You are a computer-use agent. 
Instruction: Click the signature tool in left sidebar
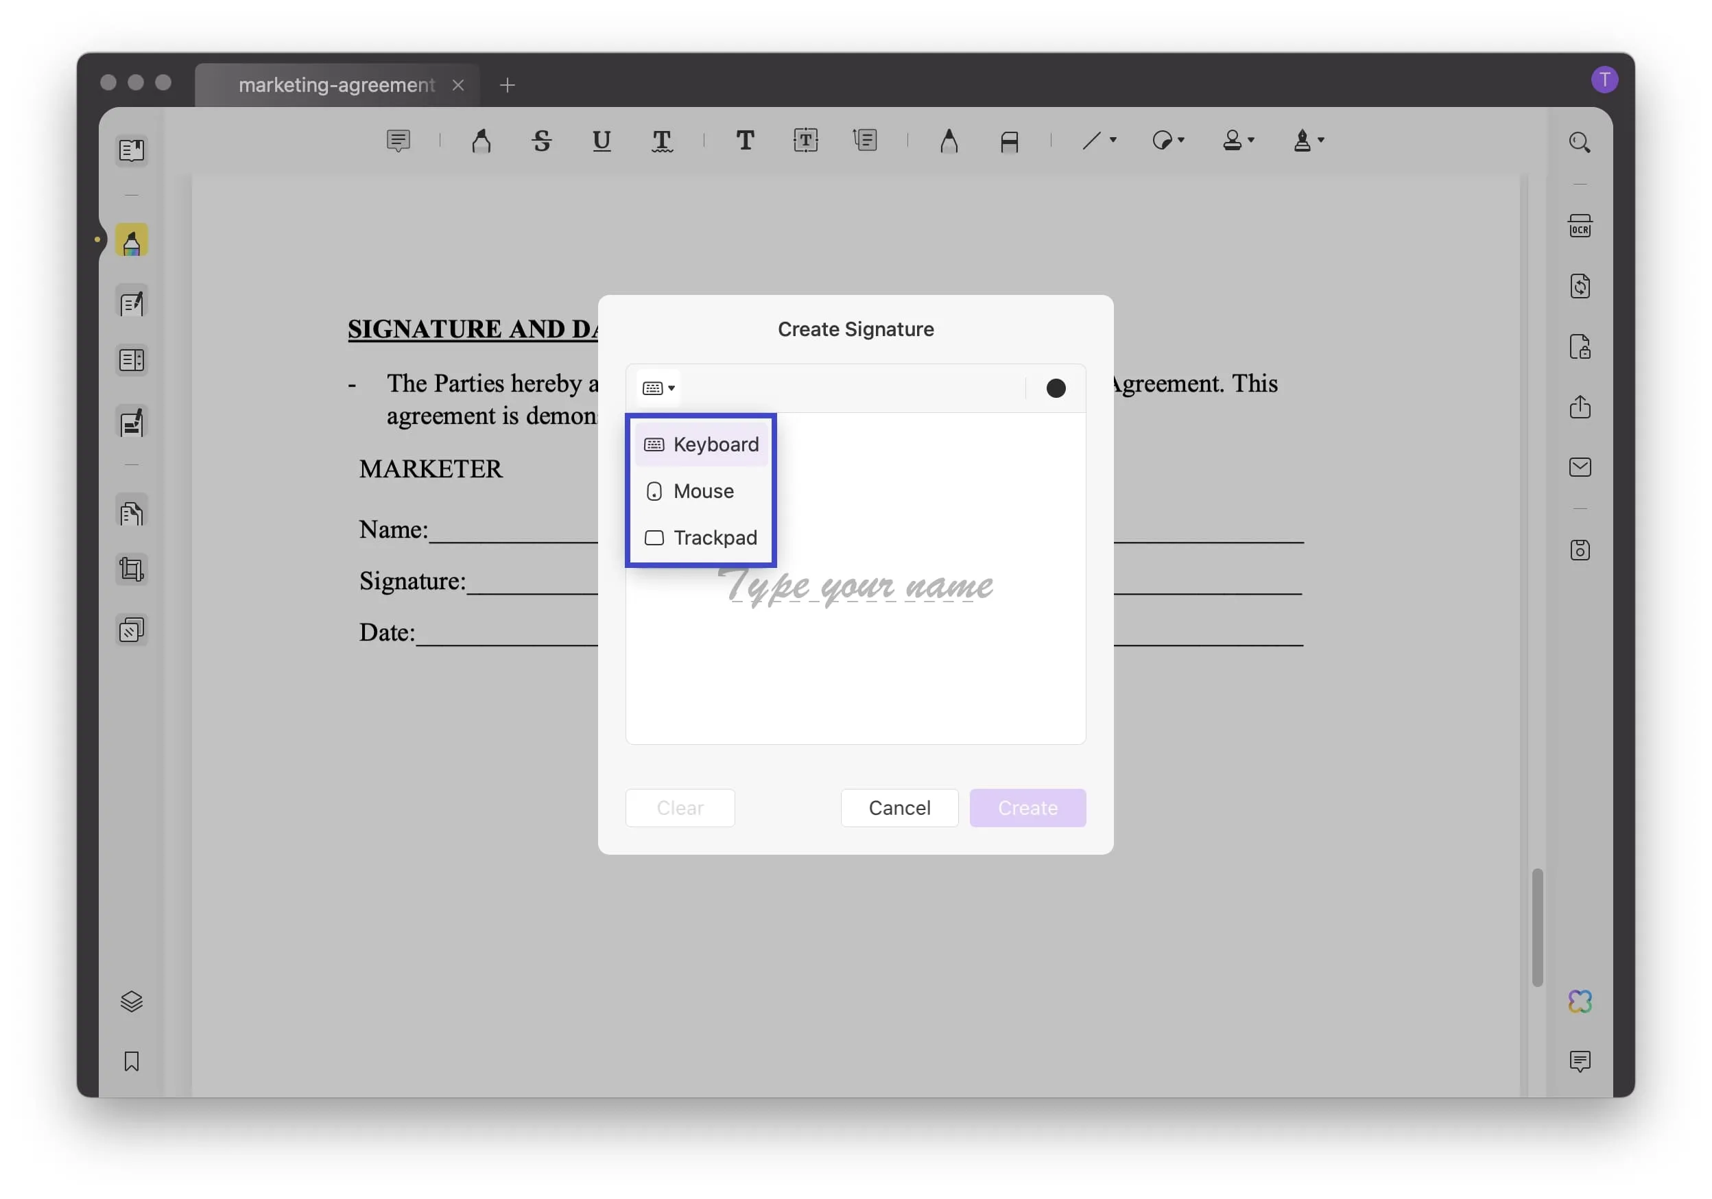130,424
